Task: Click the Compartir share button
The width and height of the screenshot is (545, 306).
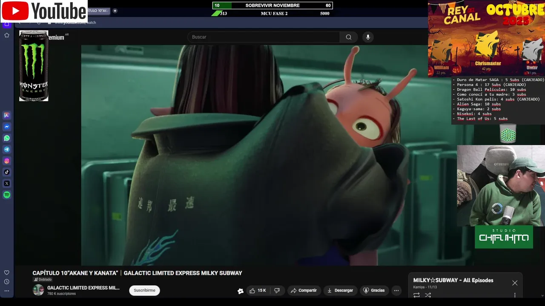Action: tap(304, 291)
